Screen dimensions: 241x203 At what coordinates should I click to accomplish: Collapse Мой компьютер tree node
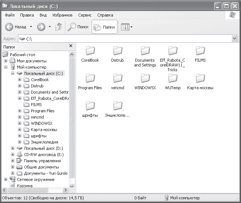click(6, 67)
